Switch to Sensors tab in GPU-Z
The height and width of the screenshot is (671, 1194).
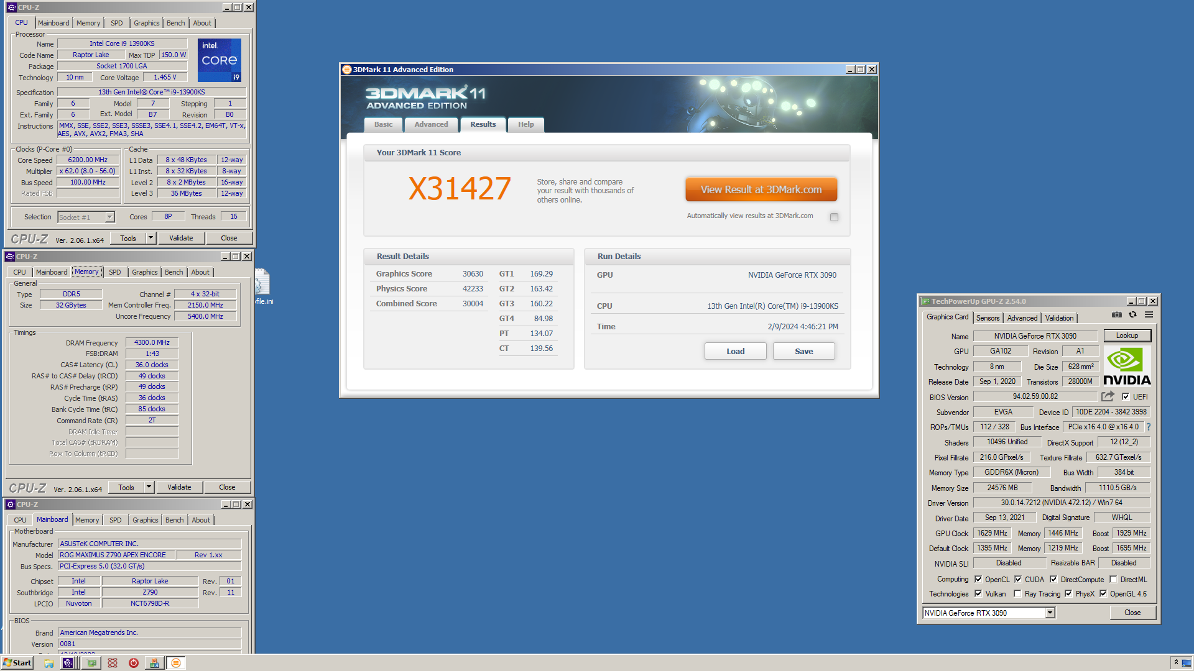[x=988, y=317]
